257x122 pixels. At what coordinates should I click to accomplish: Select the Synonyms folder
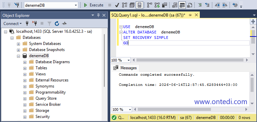[45, 86]
